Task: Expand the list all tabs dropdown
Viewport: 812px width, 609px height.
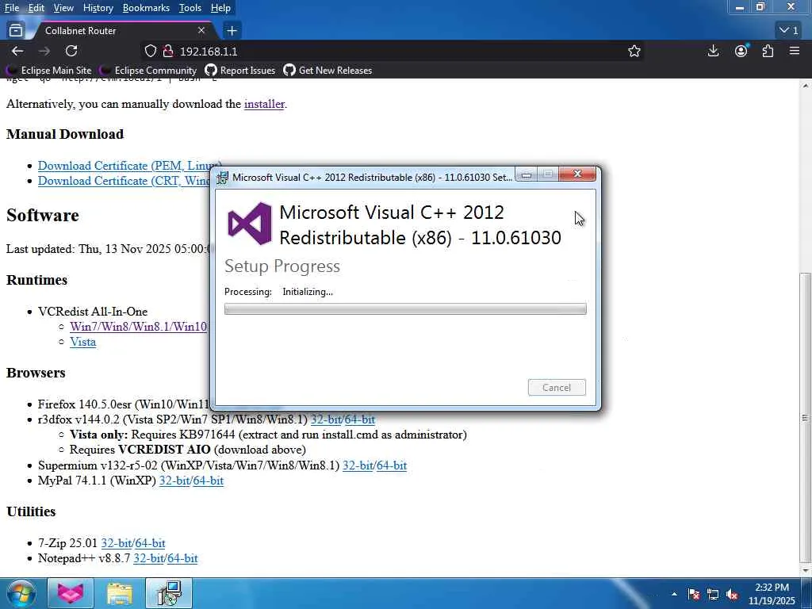Action: coord(789,31)
